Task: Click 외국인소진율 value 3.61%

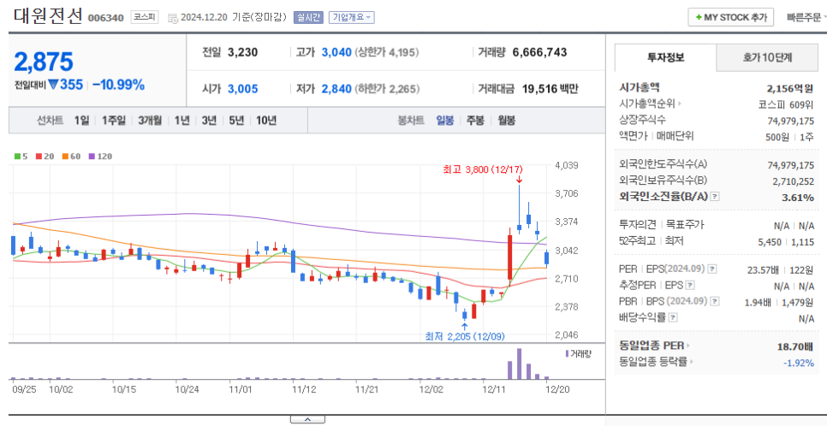Action: point(799,198)
